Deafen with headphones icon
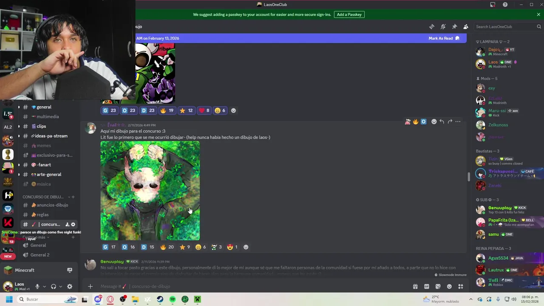 (54, 286)
